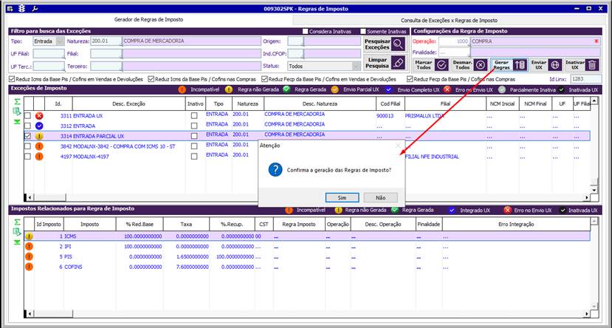This screenshot has height=328, width=612.
Task: Click the 7.6000000000 Taxa value
Action: [x=192, y=267]
